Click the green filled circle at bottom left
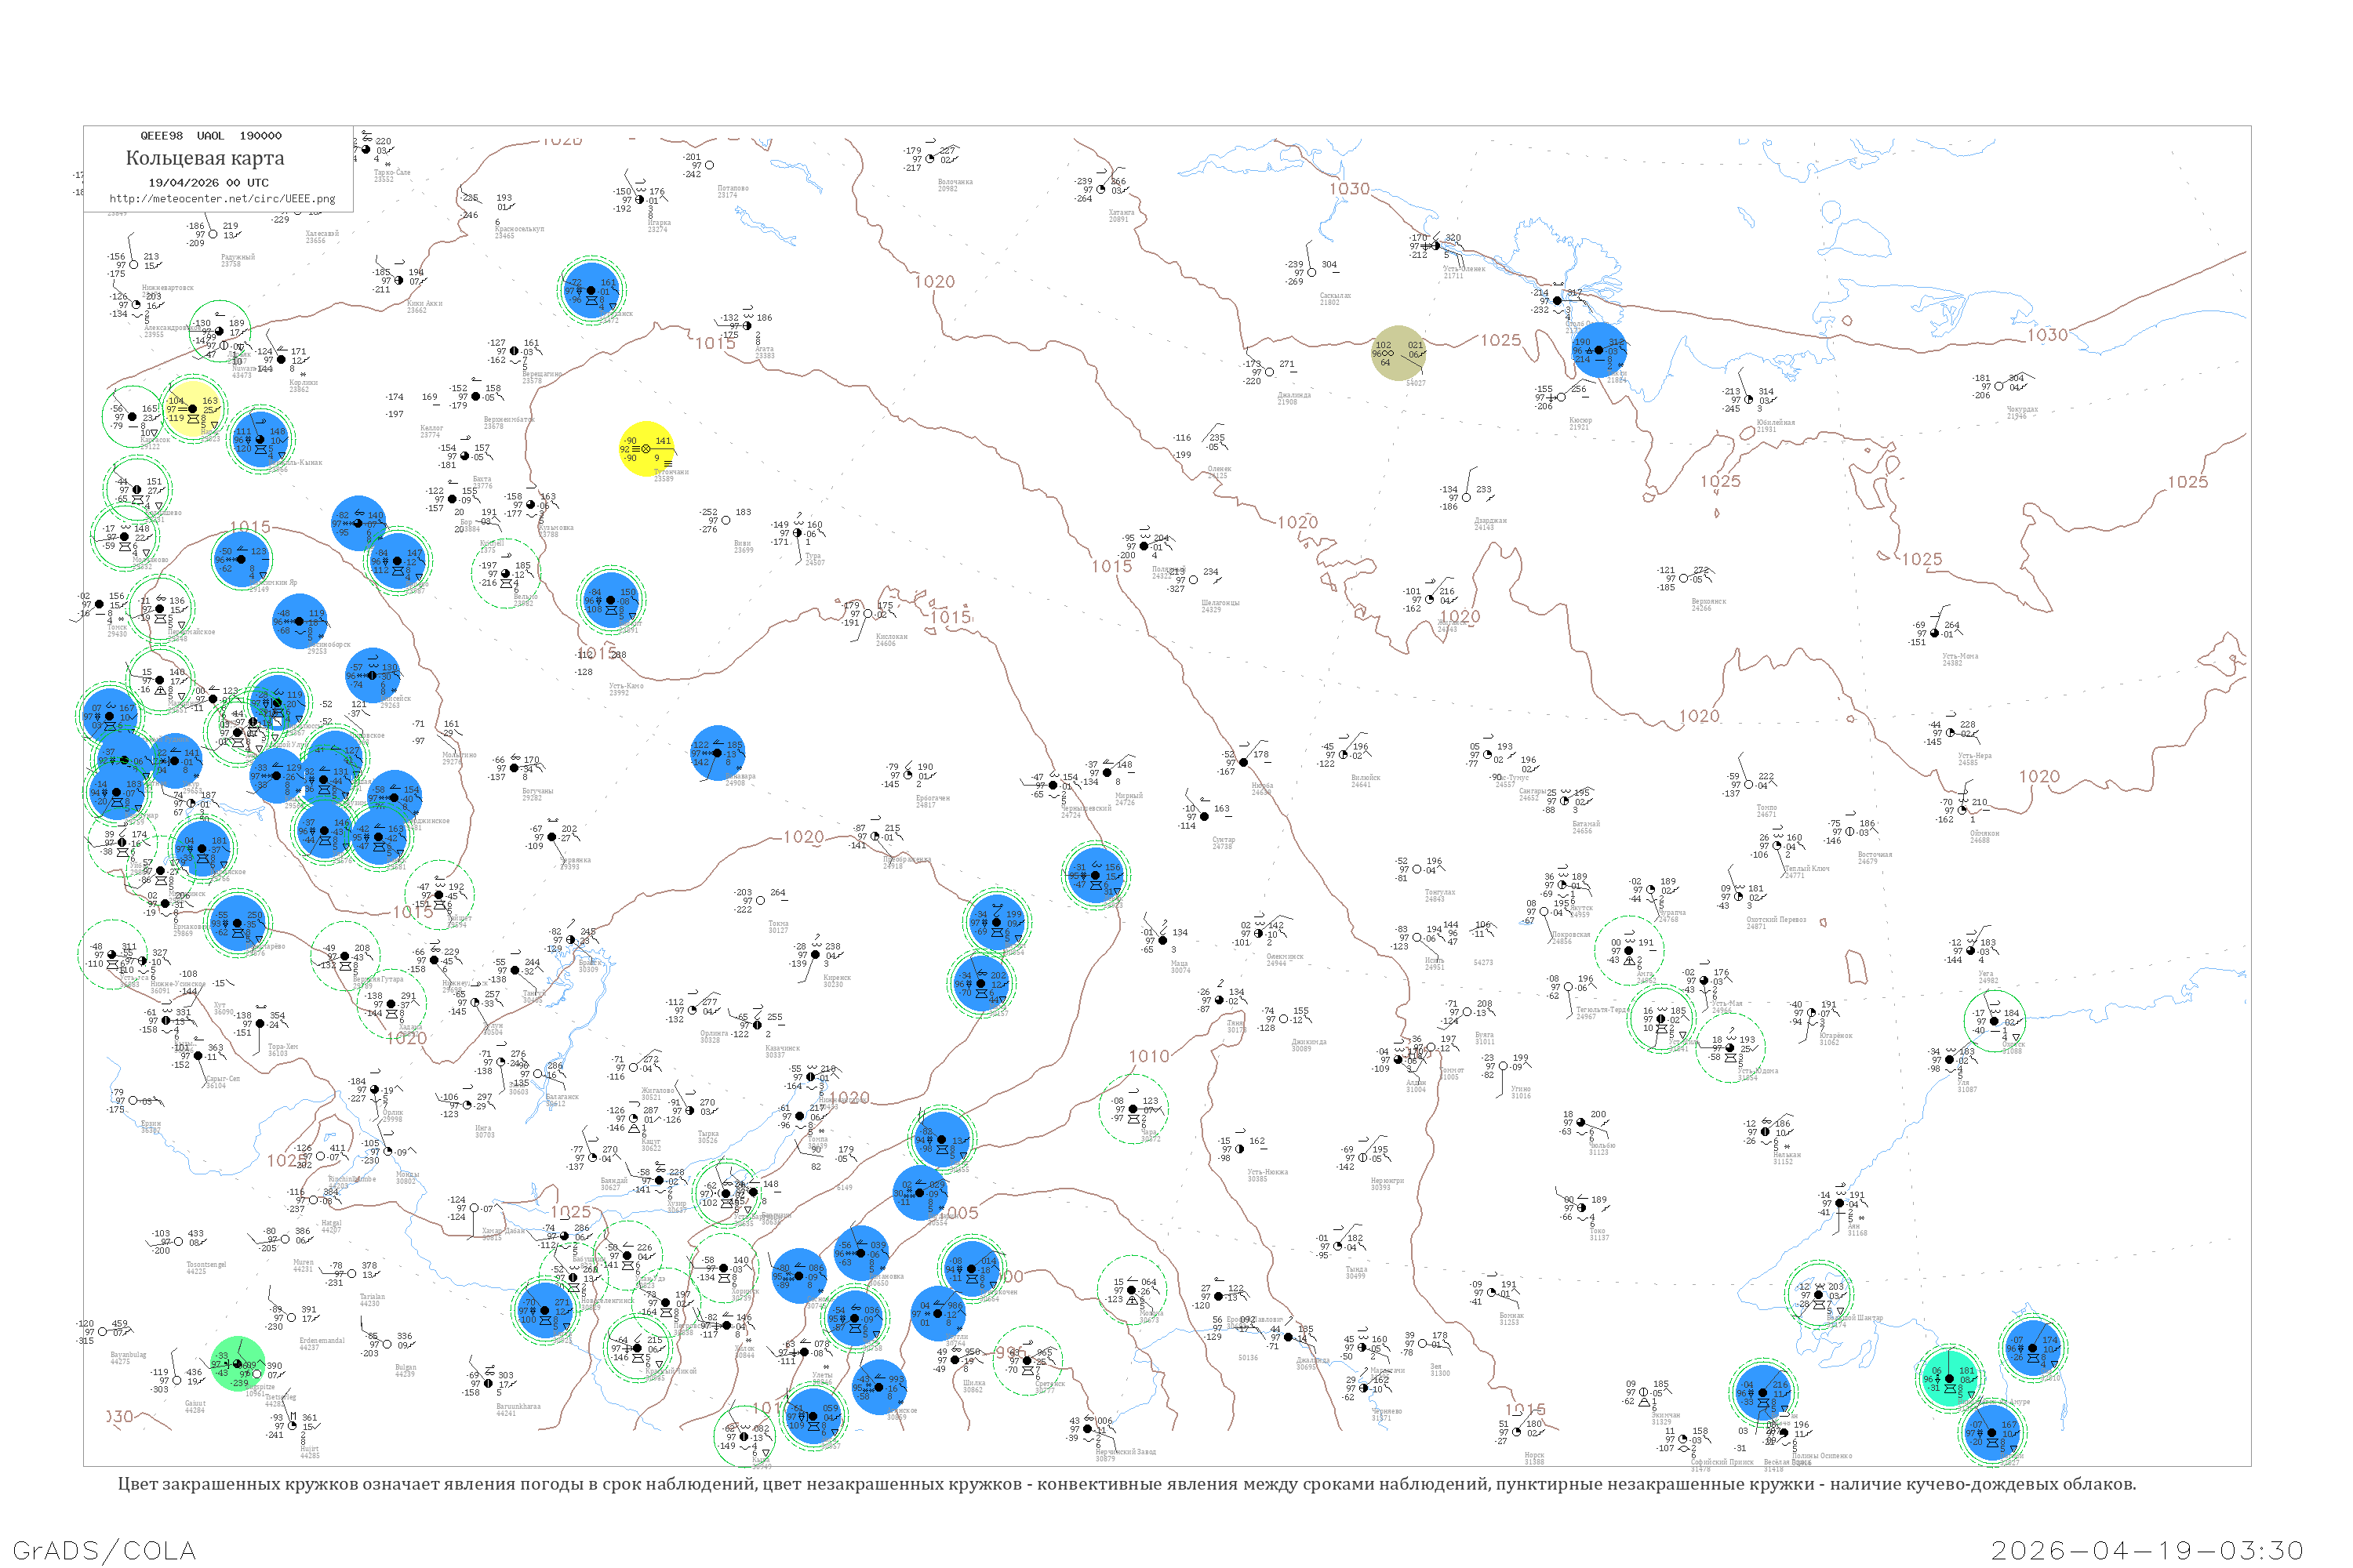This screenshot has height=1568, width=2353. [x=237, y=1364]
